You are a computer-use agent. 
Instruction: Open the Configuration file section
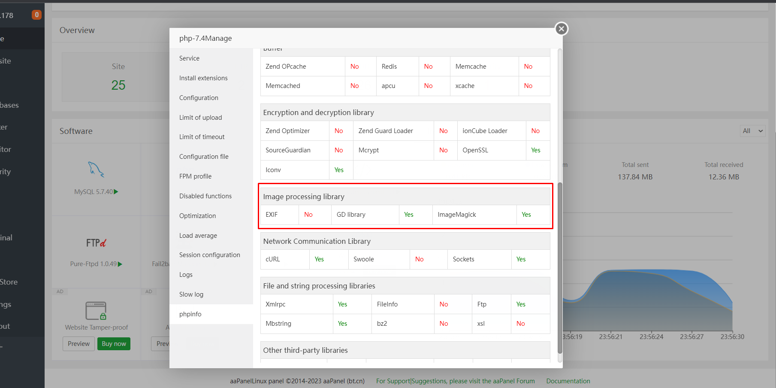pos(211,157)
